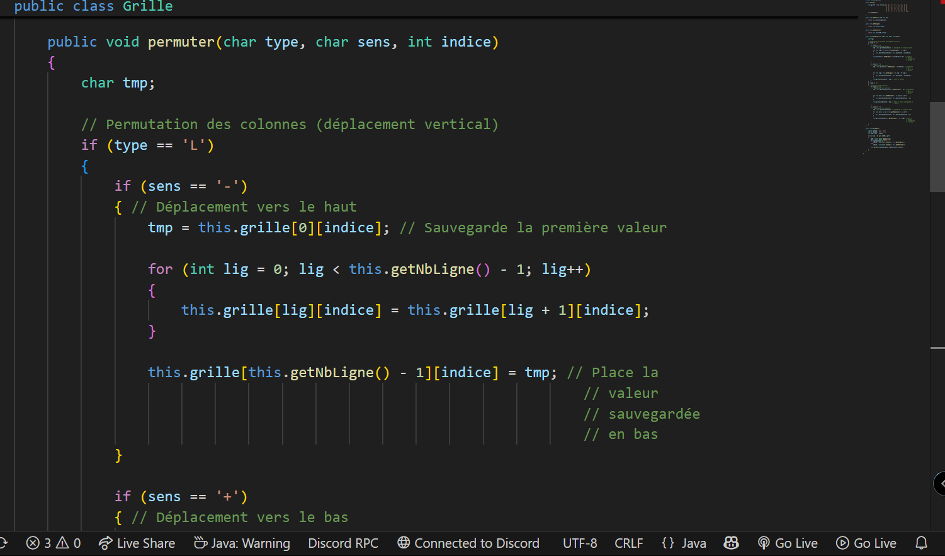Image resolution: width=945 pixels, height=556 pixels.
Task: Click the Discord RPC status item
Action: click(343, 543)
